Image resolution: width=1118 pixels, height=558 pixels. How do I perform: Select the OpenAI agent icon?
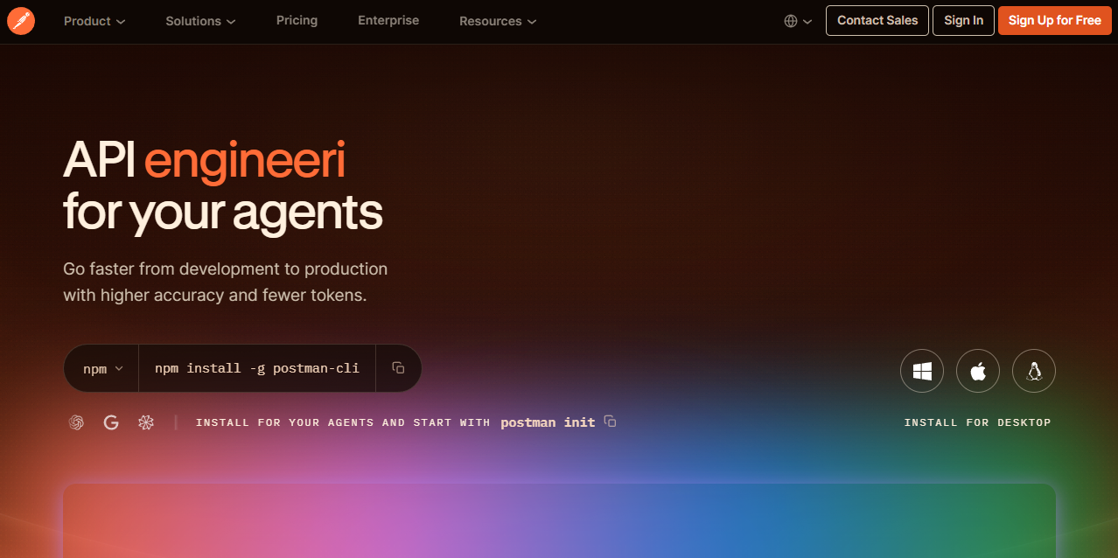tap(76, 422)
